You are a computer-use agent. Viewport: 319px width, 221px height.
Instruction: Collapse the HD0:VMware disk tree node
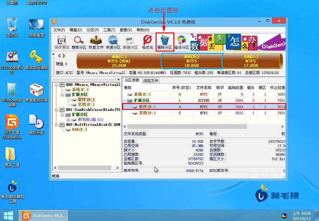(x=56, y=85)
